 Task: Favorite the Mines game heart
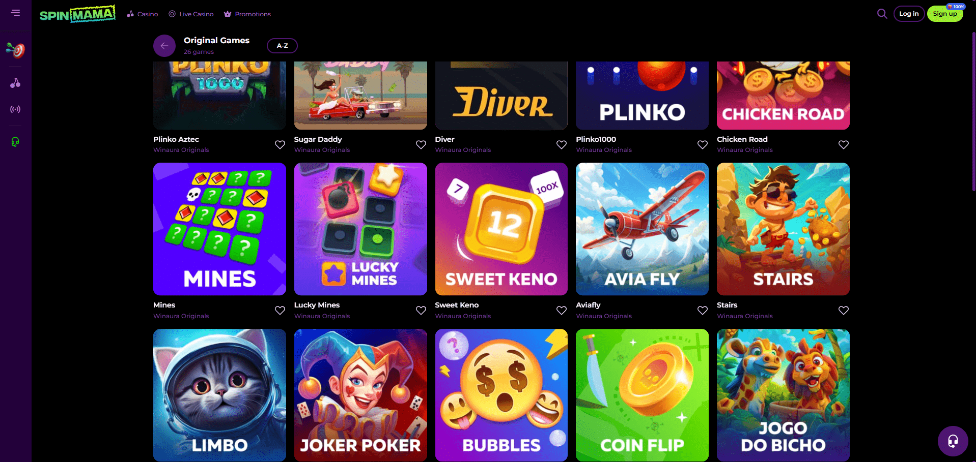[280, 311]
